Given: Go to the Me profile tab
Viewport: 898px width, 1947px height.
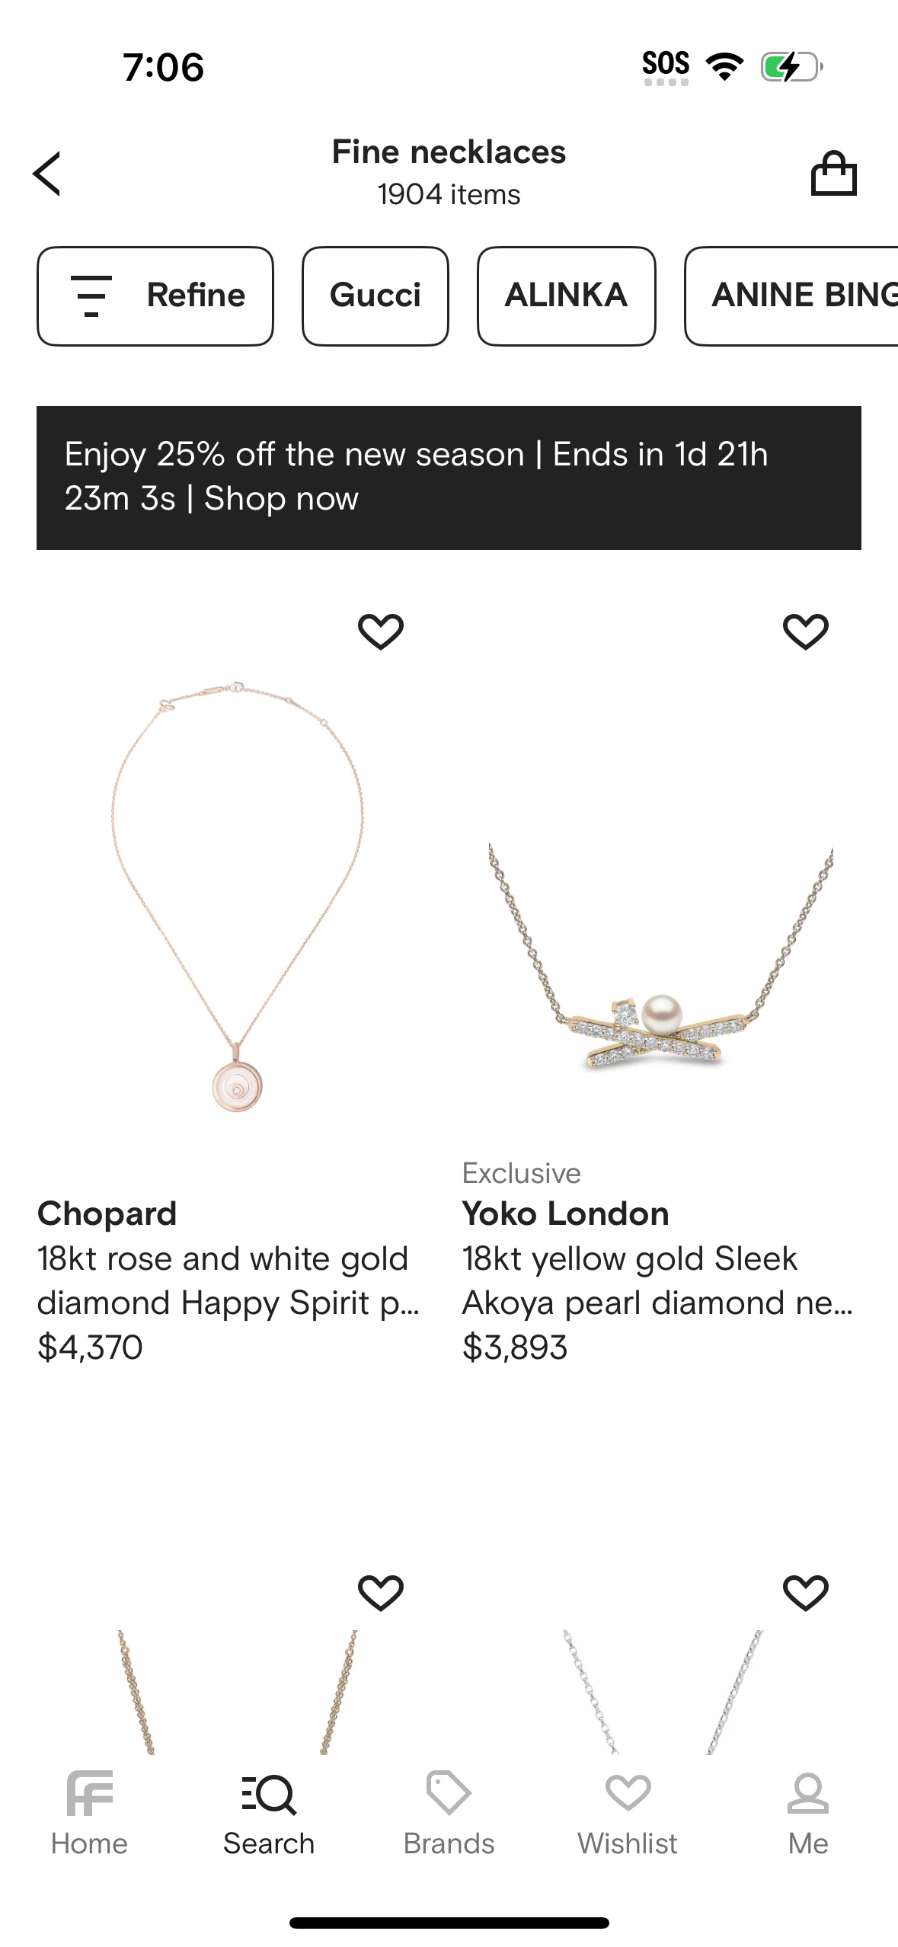Looking at the screenshot, I should [x=807, y=1813].
